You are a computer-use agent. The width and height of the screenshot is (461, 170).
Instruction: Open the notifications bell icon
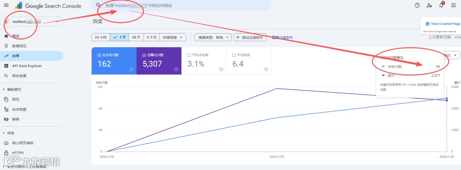coord(441,5)
